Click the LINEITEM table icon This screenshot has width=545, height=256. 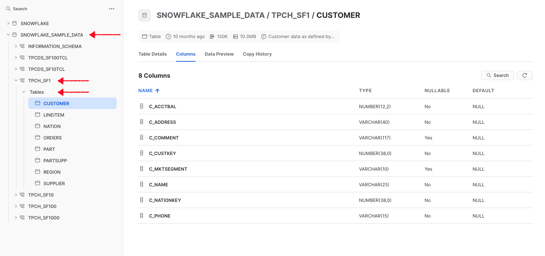click(x=37, y=115)
